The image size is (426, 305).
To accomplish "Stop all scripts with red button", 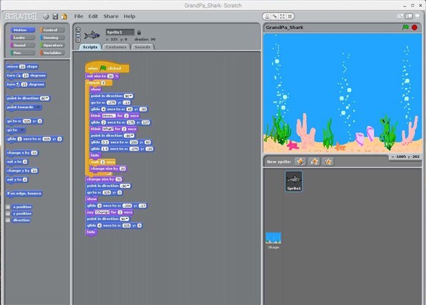I will click(x=414, y=28).
